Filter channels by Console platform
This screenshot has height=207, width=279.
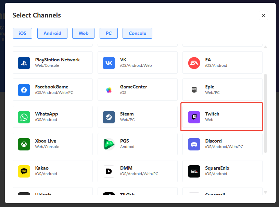click(137, 33)
